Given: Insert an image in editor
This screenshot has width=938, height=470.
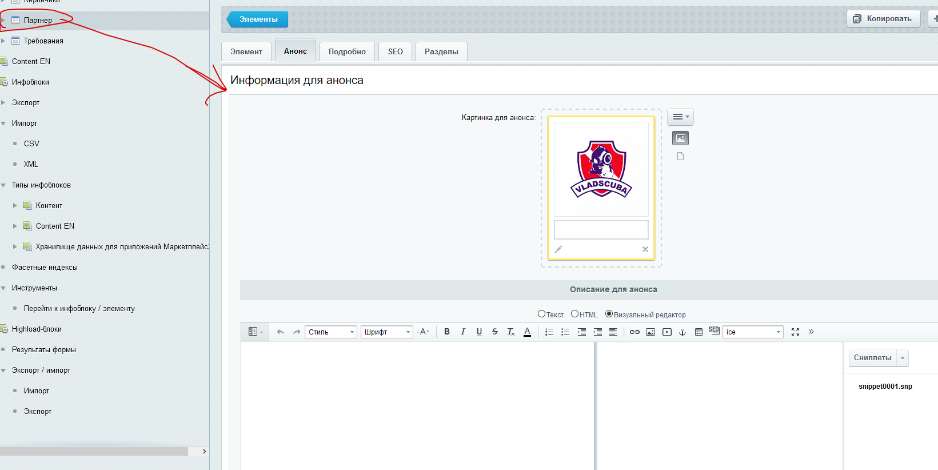Looking at the screenshot, I should (650, 332).
